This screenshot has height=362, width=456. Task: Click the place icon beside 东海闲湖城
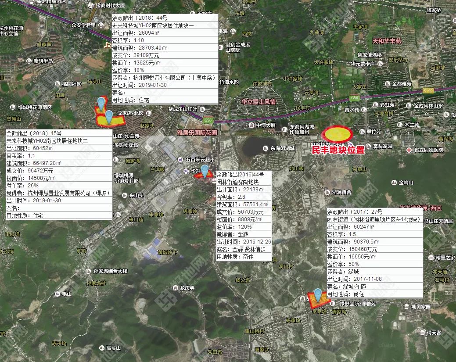pyautogui.click(x=265, y=148)
